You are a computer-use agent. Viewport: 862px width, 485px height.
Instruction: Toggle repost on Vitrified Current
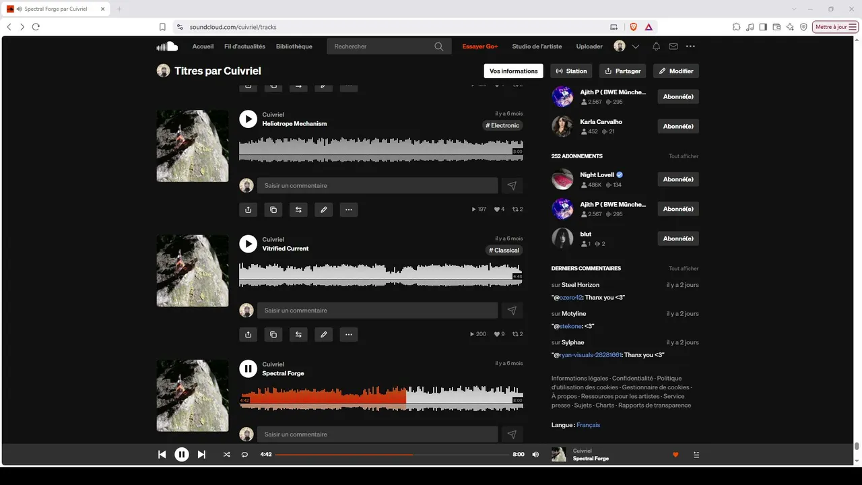pyautogui.click(x=298, y=334)
